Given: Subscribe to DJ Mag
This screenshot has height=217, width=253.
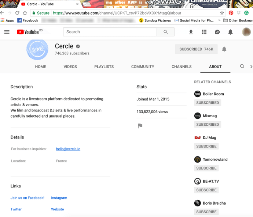Looking at the screenshot, I should (206, 146).
